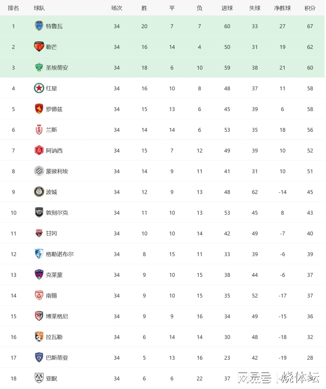Screen dimensions: 326x389
Task: Click the 克莱蒙 row in table
Action: tap(162, 275)
